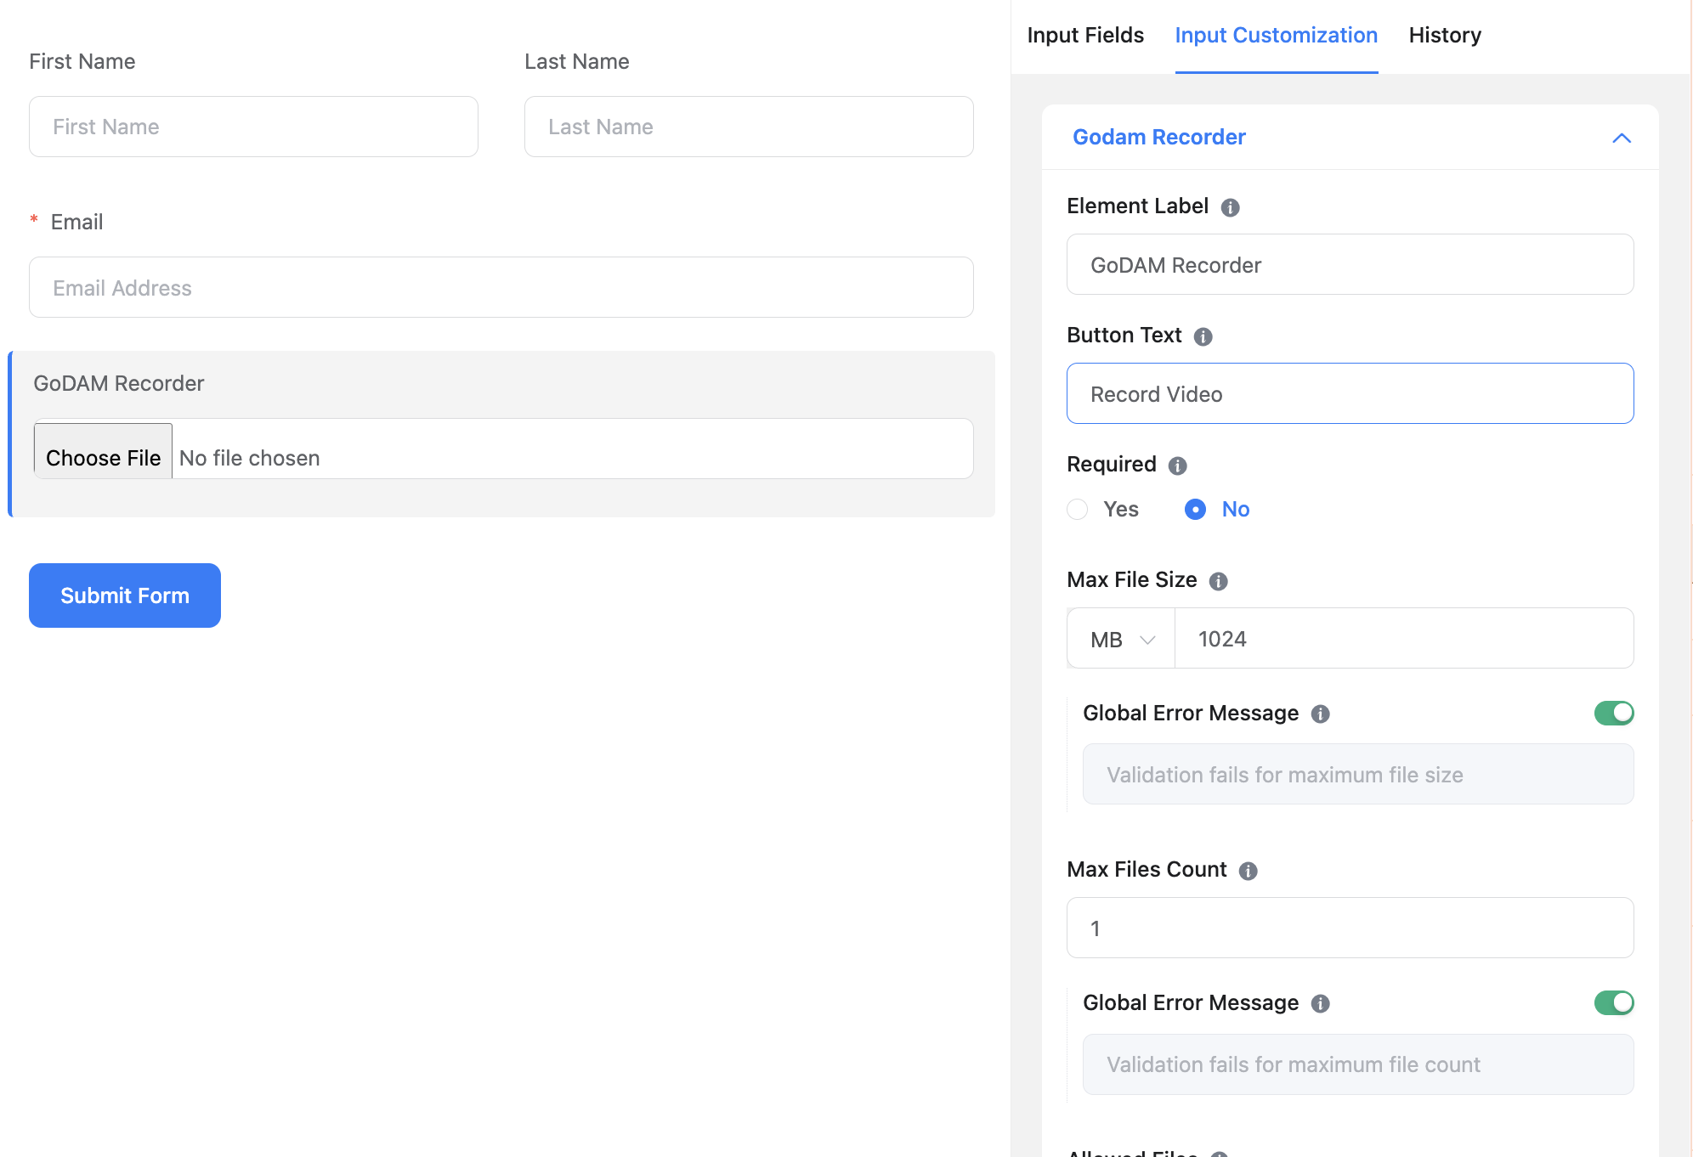The height and width of the screenshot is (1157, 1693).
Task: Select No radio for Required
Action: 1195,510
